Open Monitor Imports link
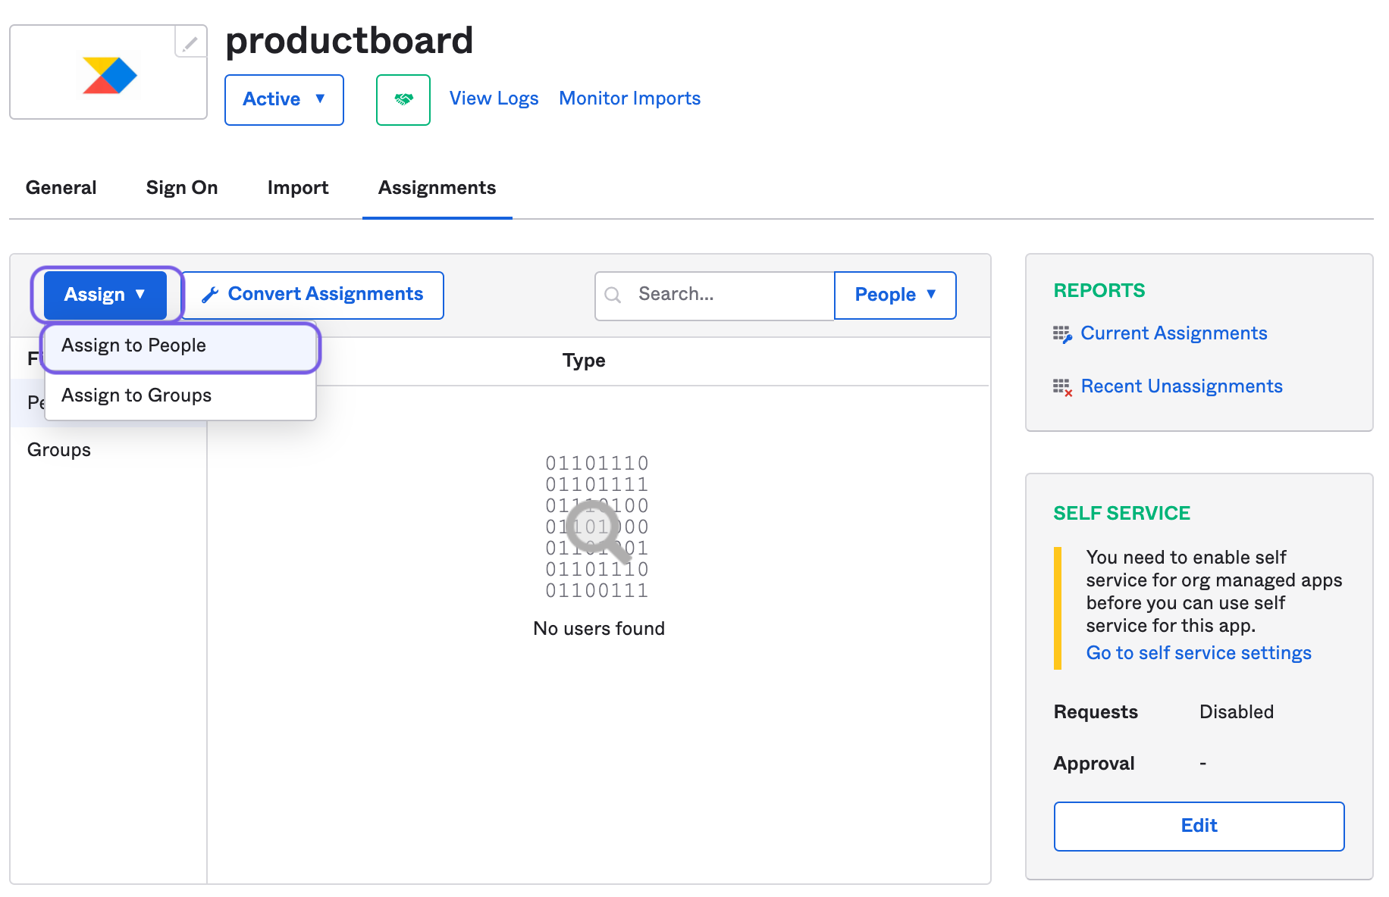 click(629, 98)
